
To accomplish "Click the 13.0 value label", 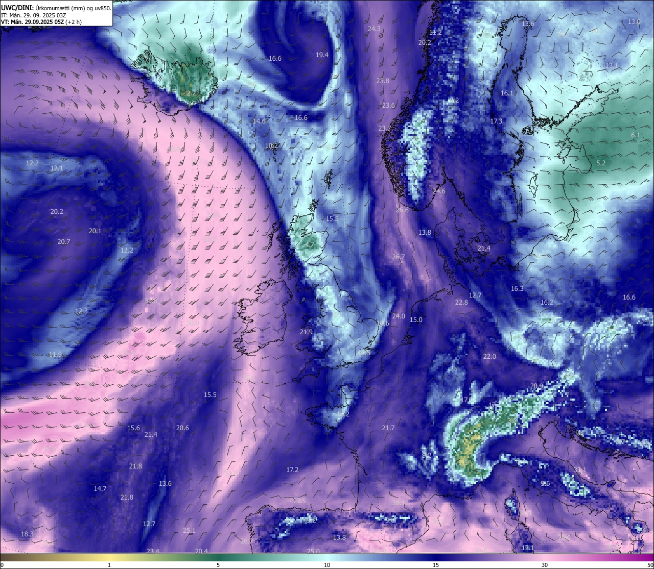I will (x=634, y=21).
